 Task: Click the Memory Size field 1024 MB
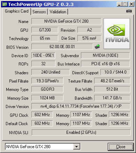47,98
